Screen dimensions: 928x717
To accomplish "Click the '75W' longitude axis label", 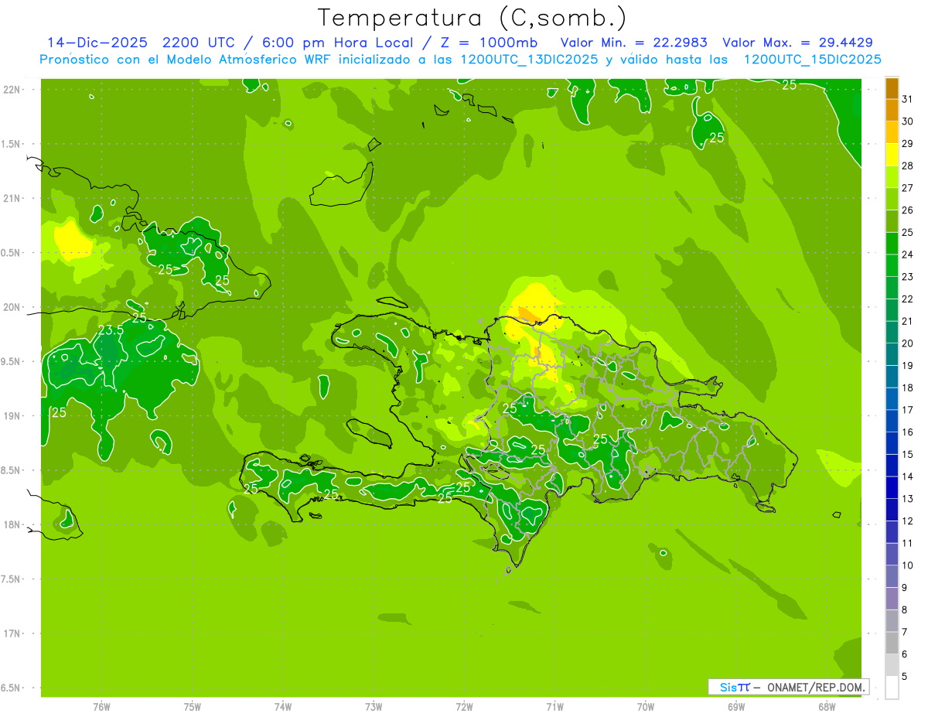I will [192, 707].
